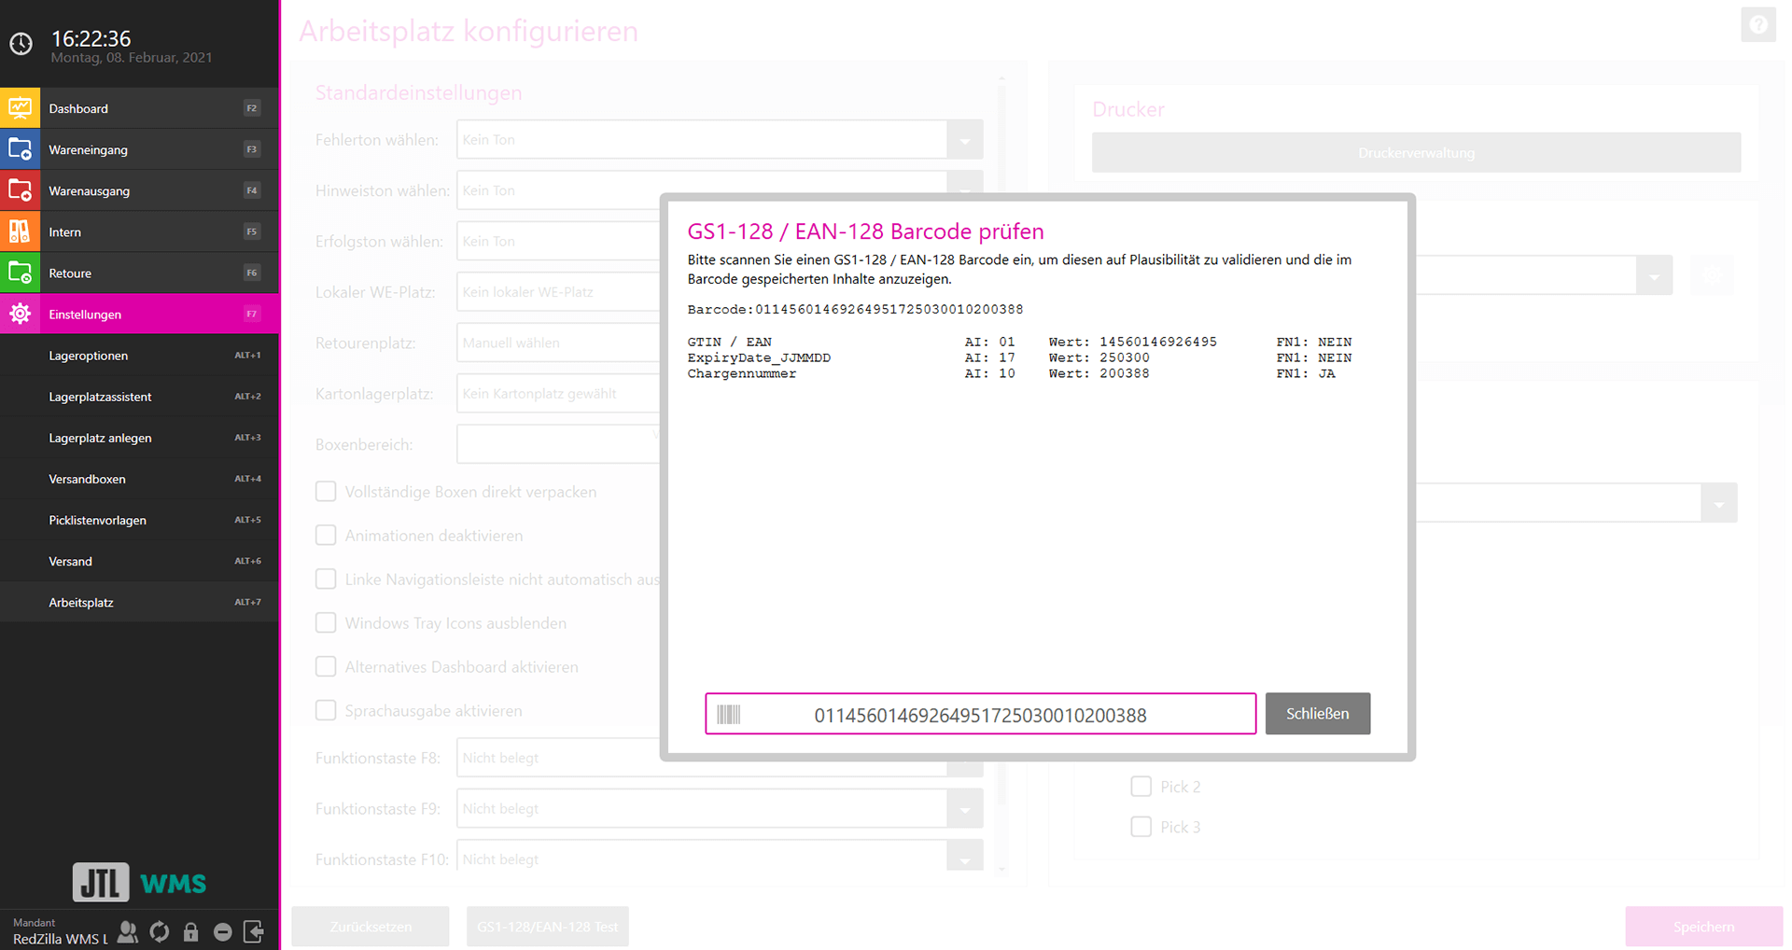
Task: Toggle Animationen deaktivieren checkbox
Action: click(326, 536)
